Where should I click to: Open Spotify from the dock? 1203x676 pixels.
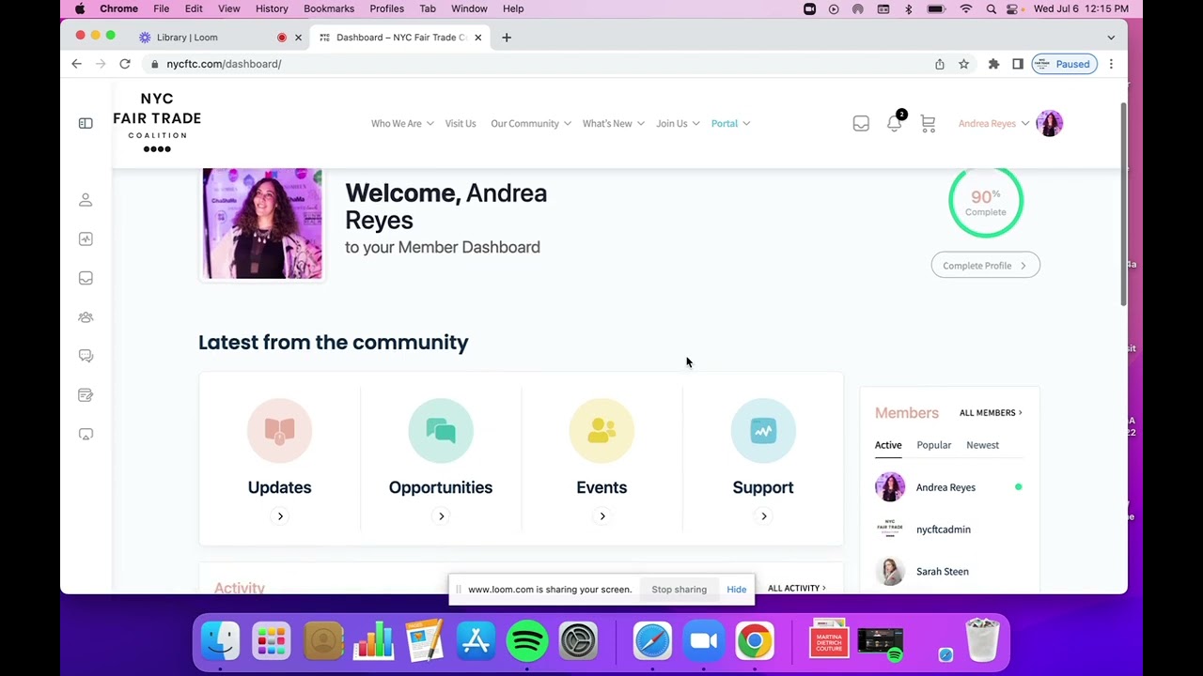tap(527, 642)
